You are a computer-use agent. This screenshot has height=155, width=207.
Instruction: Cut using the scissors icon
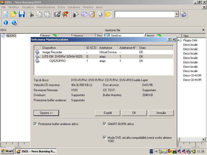pos(31,14)
